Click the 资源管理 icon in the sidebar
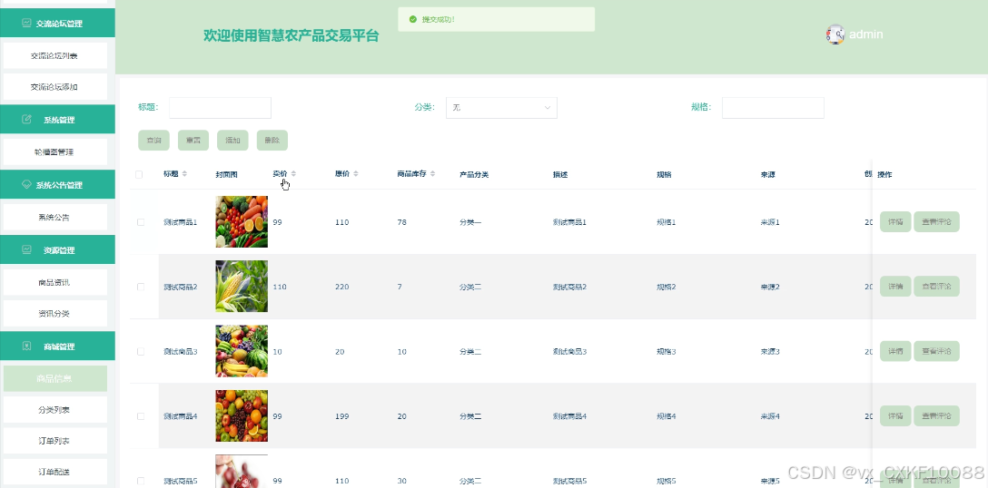Viewport: 988px width, 488px height. tap(26, 249)
